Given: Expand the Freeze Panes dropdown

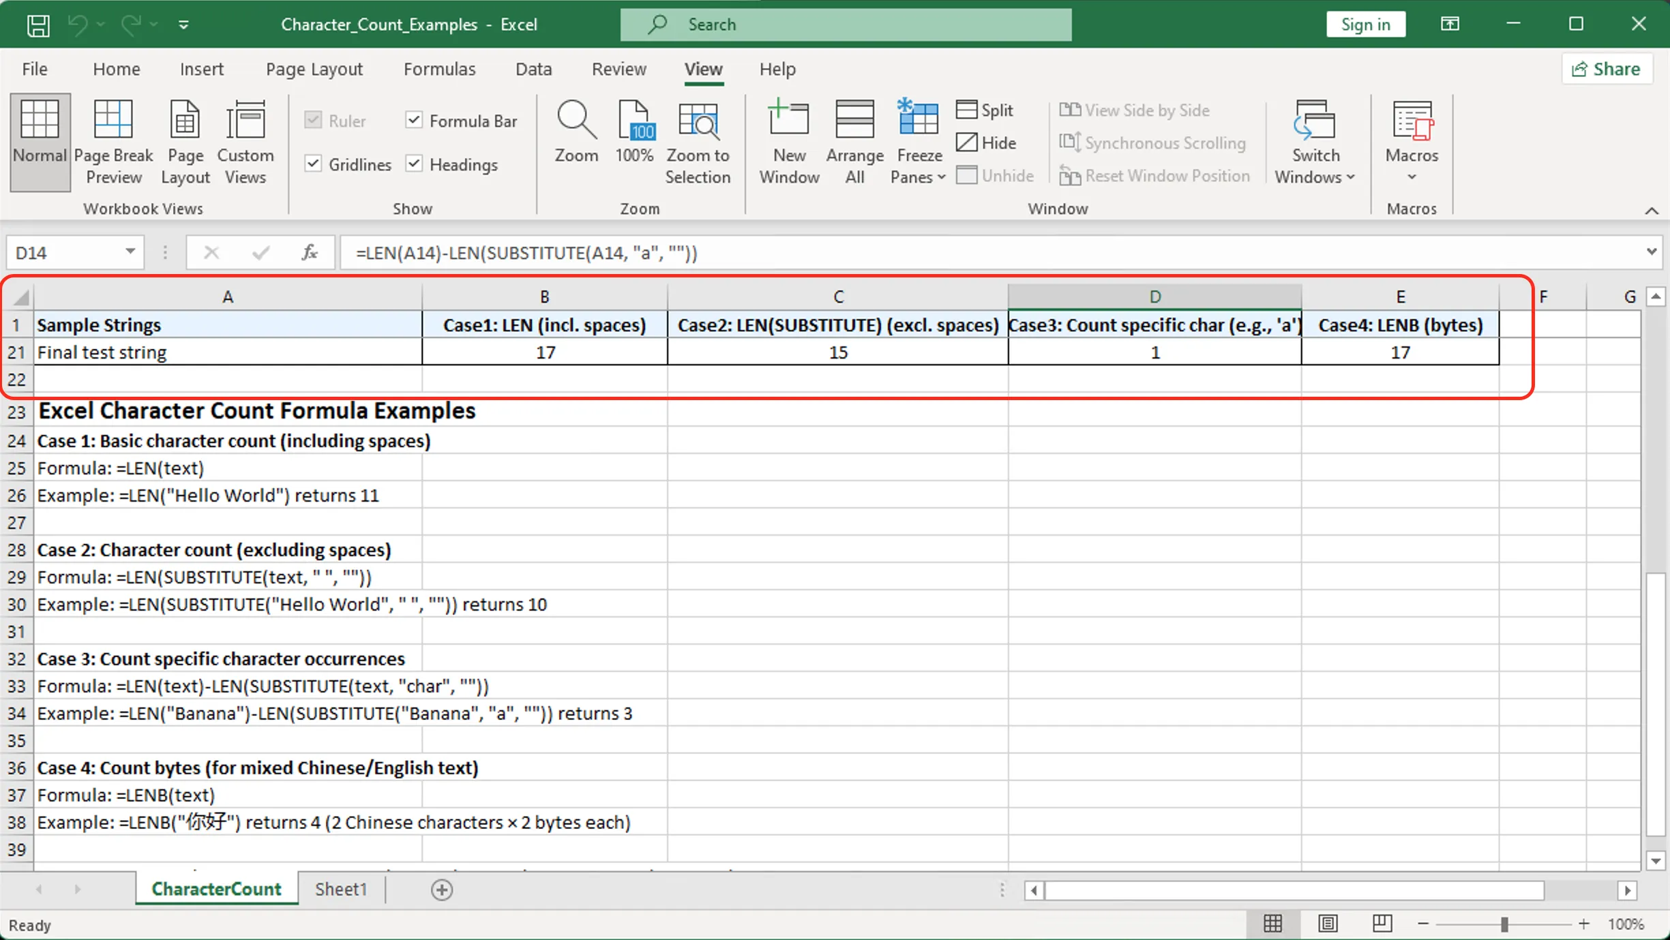Looking at the screenshot, I should [940, 177].
